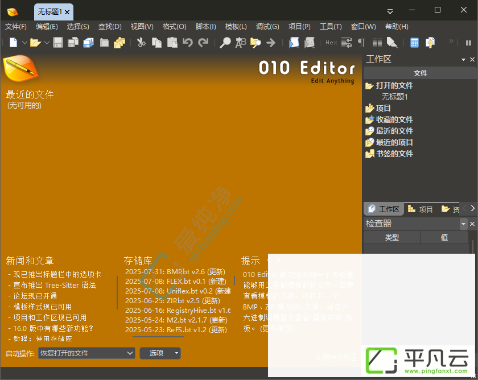This screenshot has width=478, height=380.
Task: Close the 检查器 panel
Action: pos(472,224)
